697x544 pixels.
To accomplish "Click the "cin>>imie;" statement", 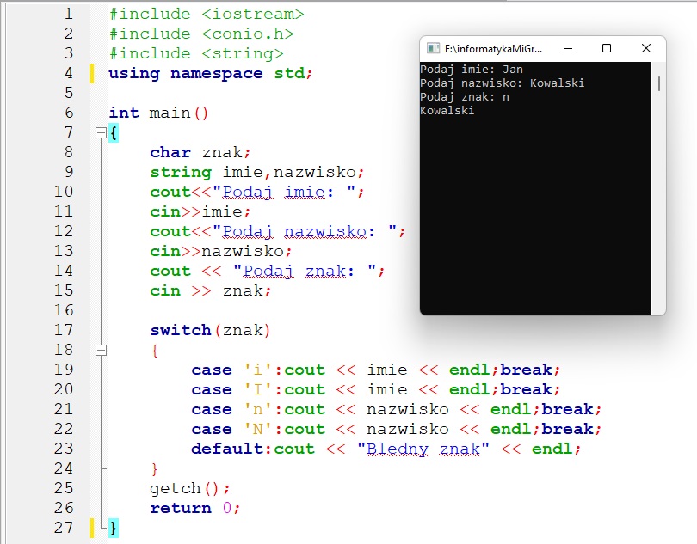I will (x=200, y=211).
